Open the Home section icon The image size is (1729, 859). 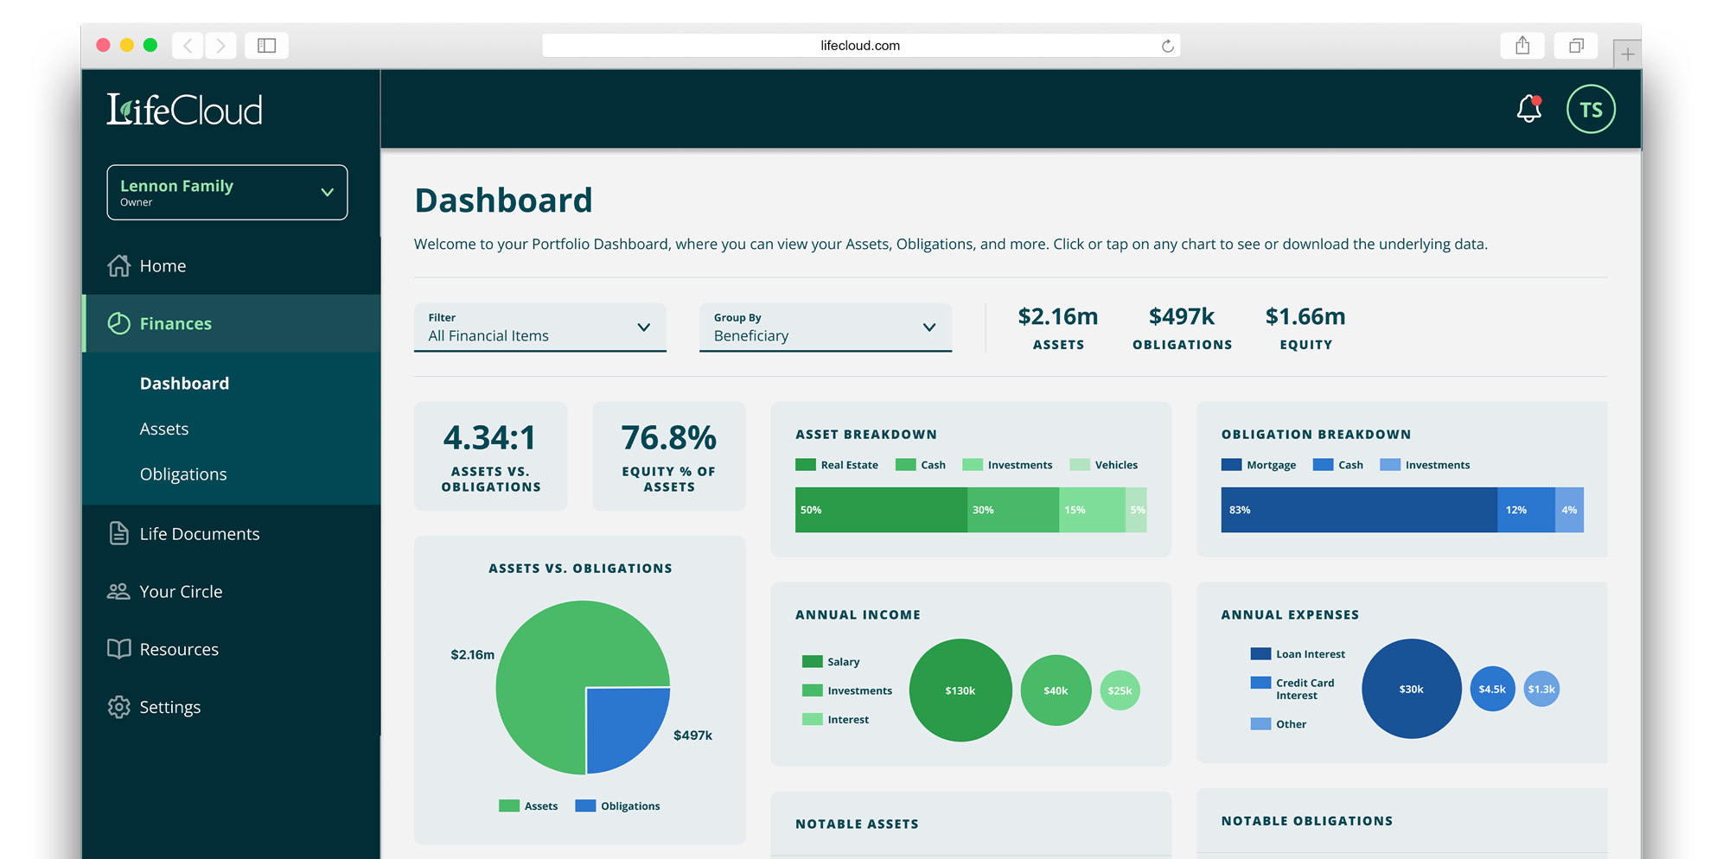(118, 266)
